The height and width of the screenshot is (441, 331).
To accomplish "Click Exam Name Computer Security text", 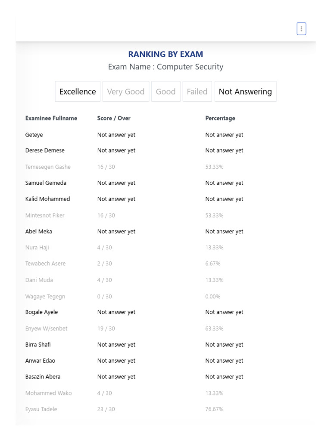I will [x=165, y=67].
